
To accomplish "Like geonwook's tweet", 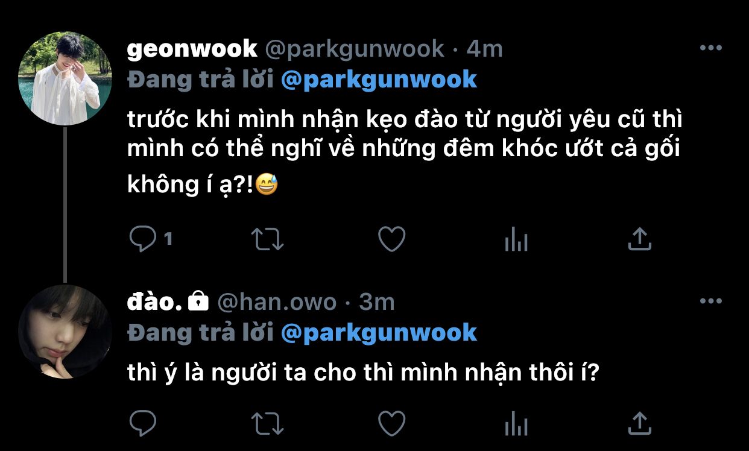I will point(391,239).
